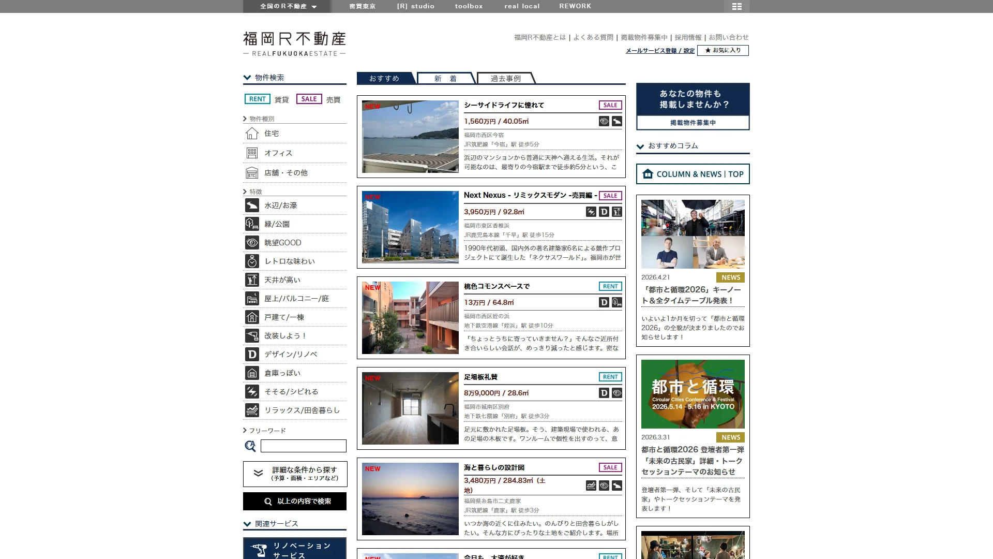This screenshot has width=993, height=559.
Task: Choose the デザイン/リノベ D icon
Action: coord(252,355)
